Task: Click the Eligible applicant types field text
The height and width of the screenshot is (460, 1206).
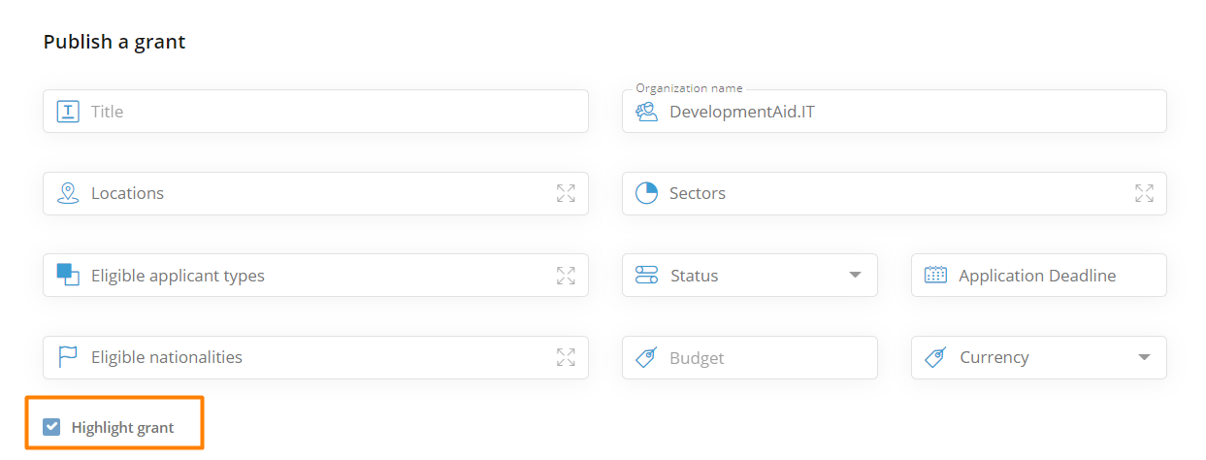Action: click(x=178, y=276)
